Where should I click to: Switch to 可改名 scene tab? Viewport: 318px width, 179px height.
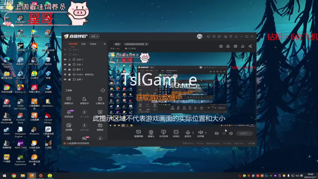93,44
